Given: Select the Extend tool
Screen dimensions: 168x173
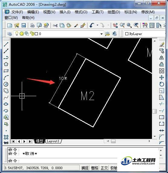Looking at the screenshot, I should click(162, 111).
